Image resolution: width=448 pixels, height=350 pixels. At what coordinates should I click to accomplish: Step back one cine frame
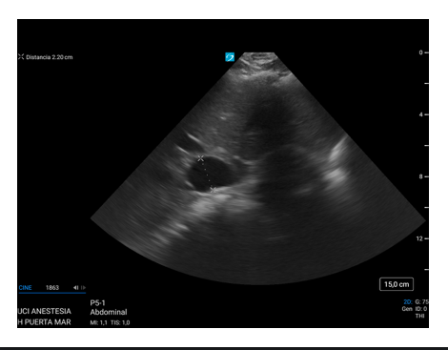coord(75,288)
